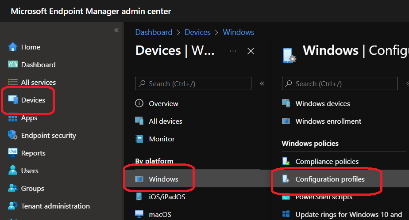
Task: Click the Reports icon in sidebar
Action: click(x=12, y=153)
